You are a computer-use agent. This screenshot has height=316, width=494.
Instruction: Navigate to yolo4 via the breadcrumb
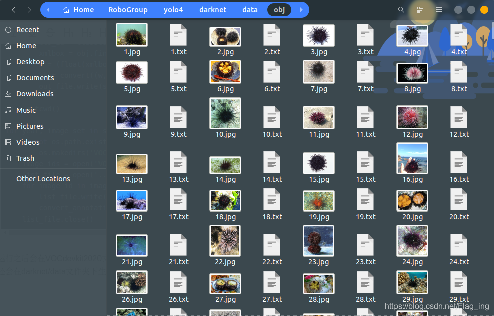173,9
